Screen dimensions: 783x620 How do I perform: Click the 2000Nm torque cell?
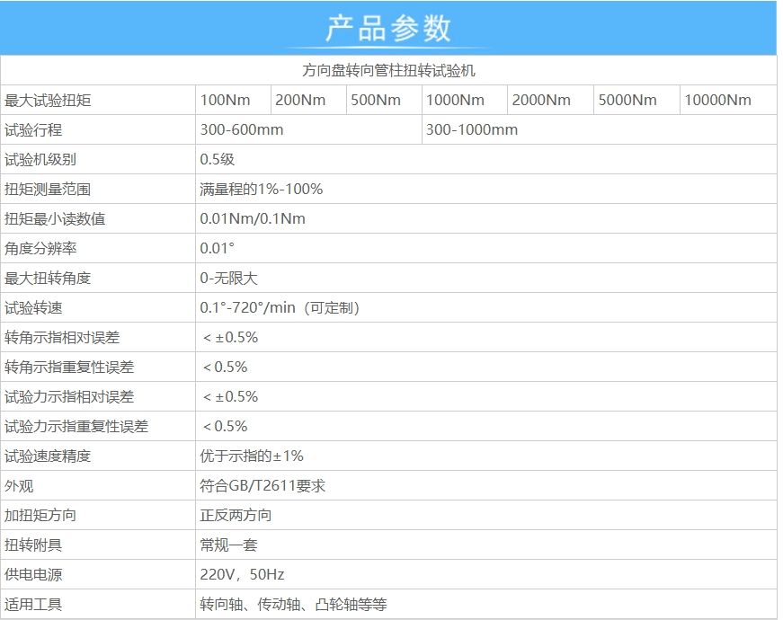(x=541, y=100)
